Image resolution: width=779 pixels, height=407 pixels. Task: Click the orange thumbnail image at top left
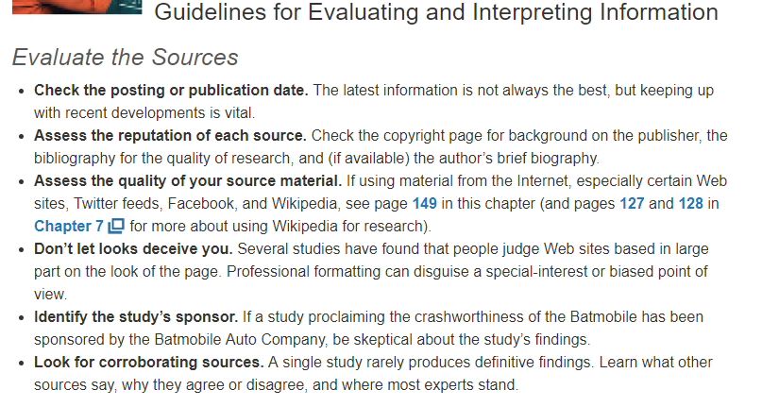pyautogui.click(x=77, y=7)
